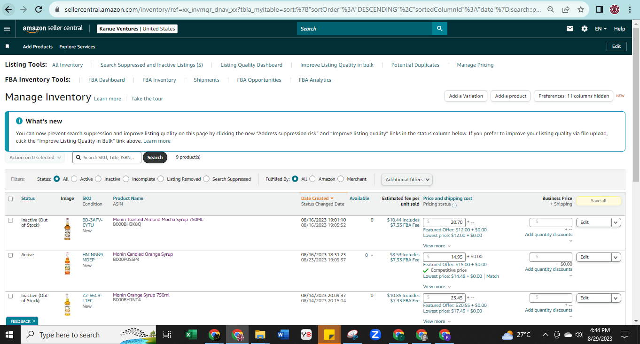Open Preferences: 11 columns hidden
This screenshot has width=640, height=344.
click(x=573, y=96)
